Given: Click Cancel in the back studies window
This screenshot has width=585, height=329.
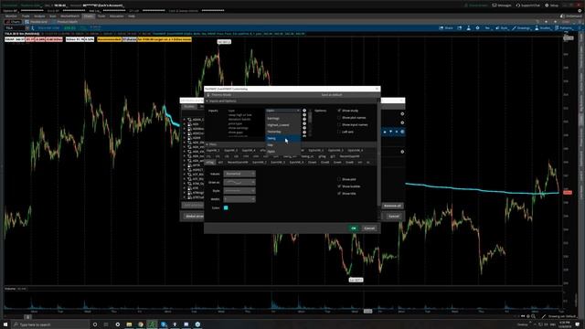Looking at the screenshot, I should [x=394, y=216].
